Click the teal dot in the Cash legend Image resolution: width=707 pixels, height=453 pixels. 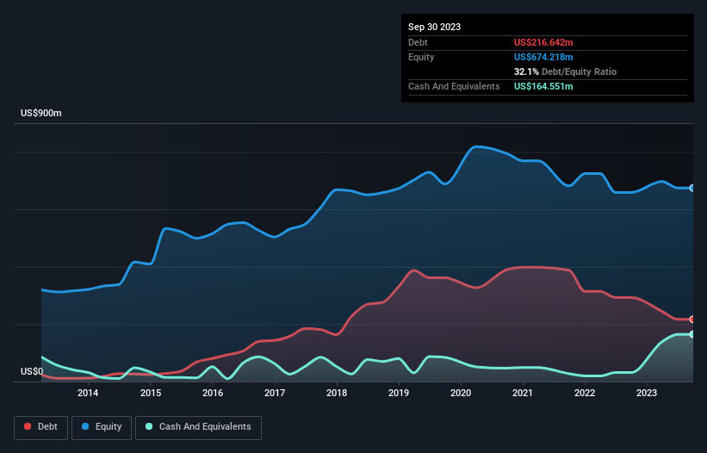[x=149, y=427]
